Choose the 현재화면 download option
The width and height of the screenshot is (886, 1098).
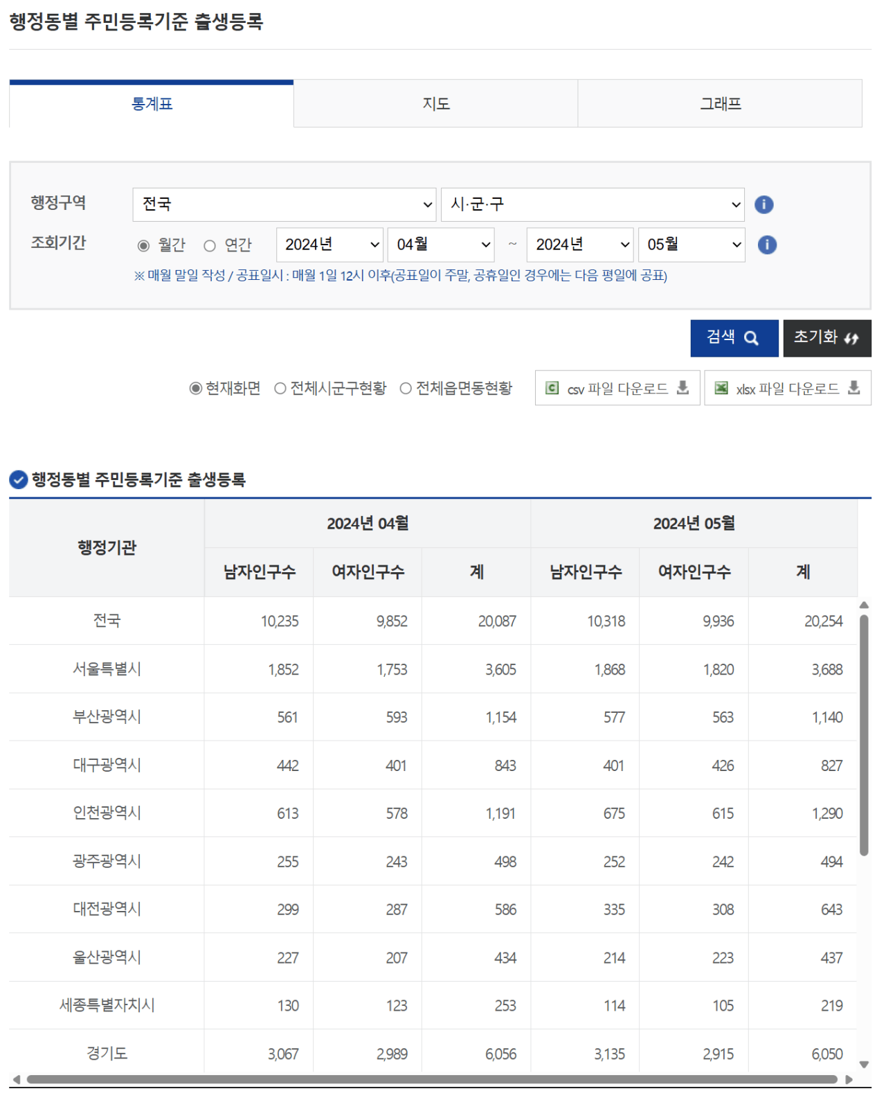(196, 389)
